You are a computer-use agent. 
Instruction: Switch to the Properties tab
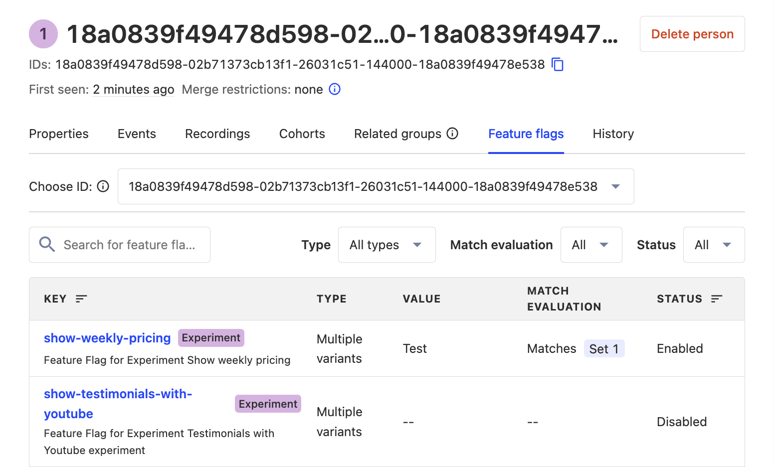pos(59,134)
